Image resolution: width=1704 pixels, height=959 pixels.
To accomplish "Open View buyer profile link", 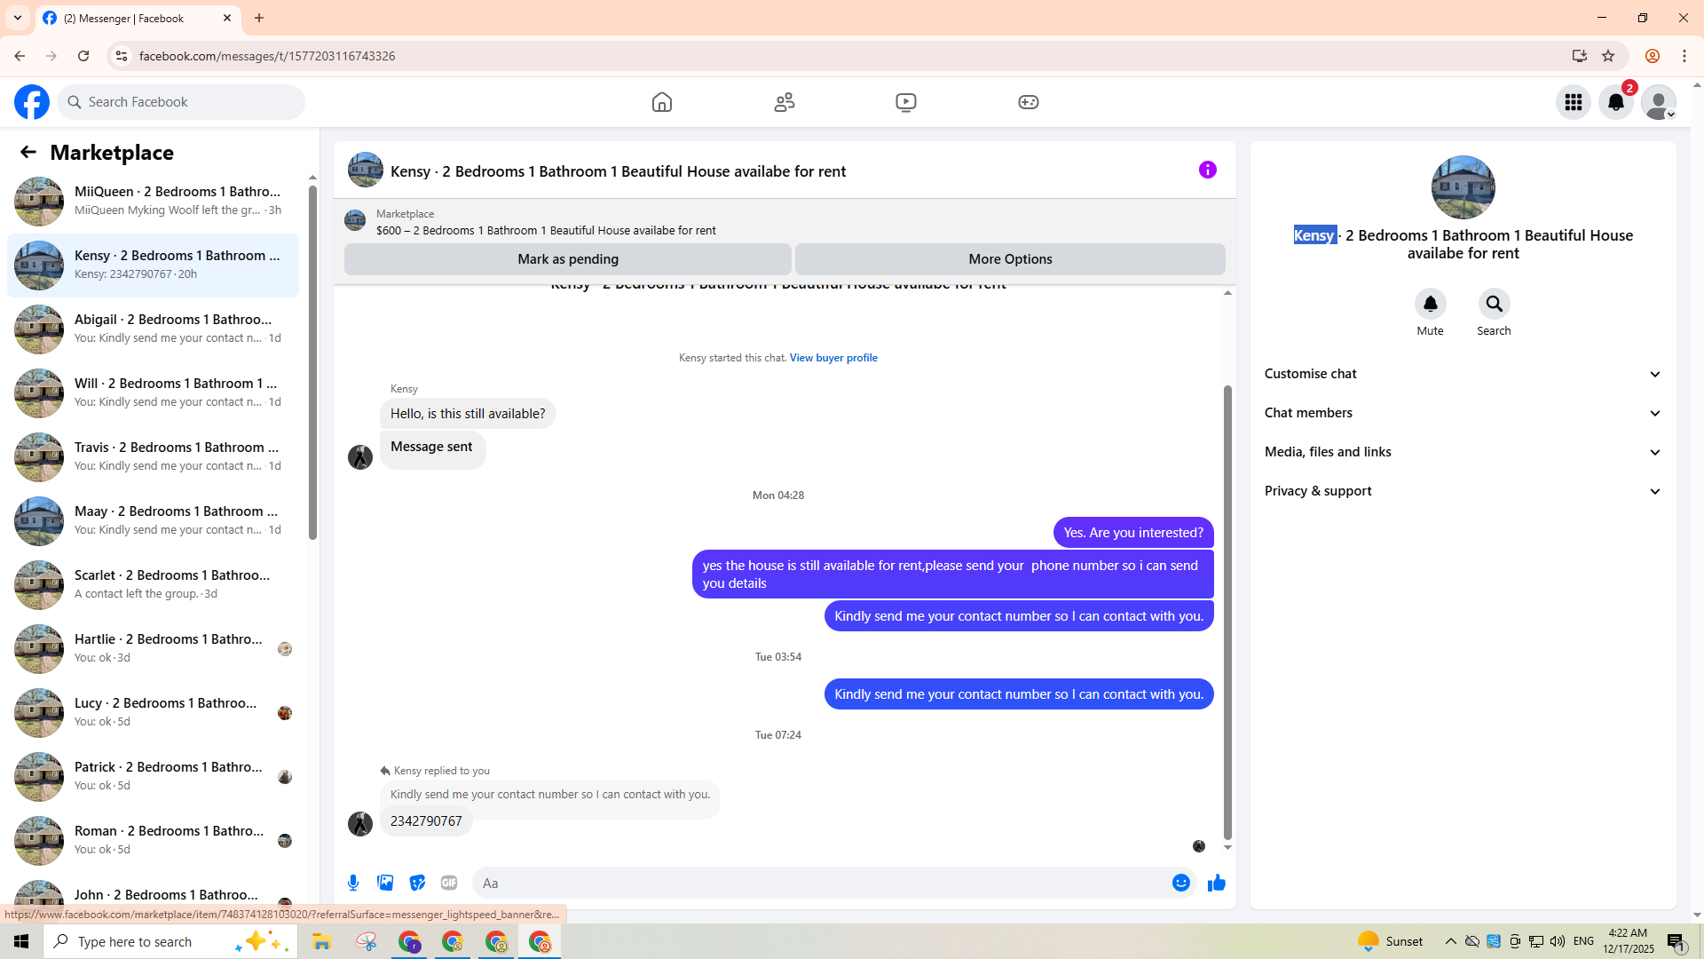I will tap(832, 358).
